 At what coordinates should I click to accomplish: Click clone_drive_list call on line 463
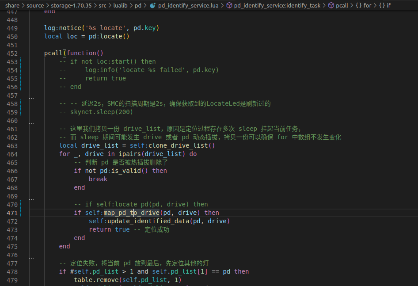coord(178,145)
